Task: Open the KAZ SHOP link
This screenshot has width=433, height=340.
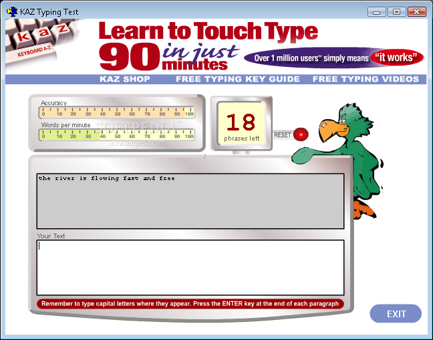Action: 125,79
